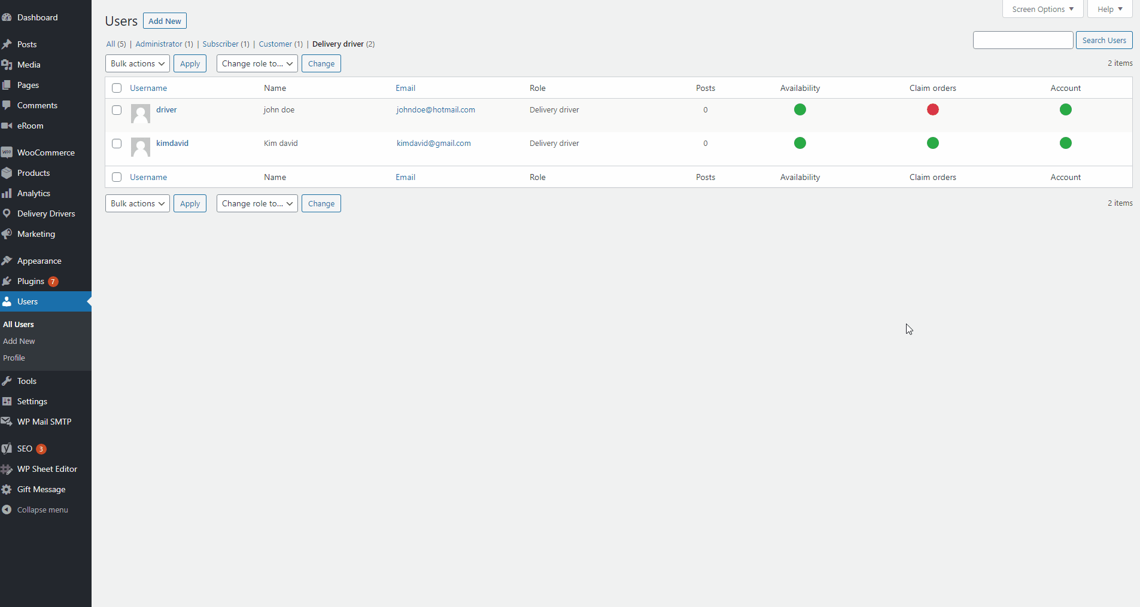Click the Plugins plug icon
This screenshot has width=1140, height=607.
7,281
